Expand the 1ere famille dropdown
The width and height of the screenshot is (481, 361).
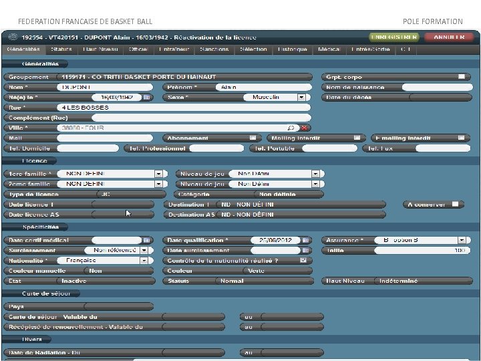(x=158, y=174)
